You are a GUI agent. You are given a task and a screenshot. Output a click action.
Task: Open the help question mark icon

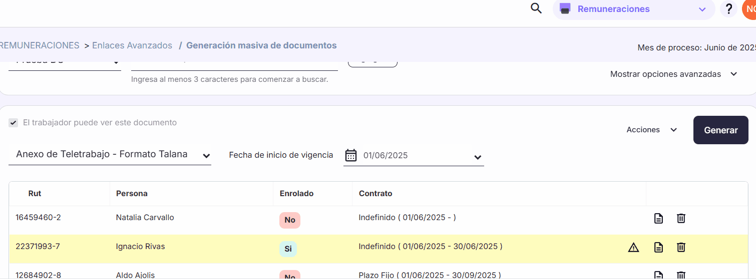(x=729, y=9)
